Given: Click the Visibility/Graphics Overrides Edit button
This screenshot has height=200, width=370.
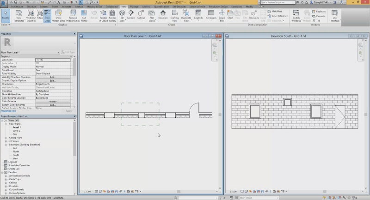Looking at the screenshot, I should click(x=53, y=77).
